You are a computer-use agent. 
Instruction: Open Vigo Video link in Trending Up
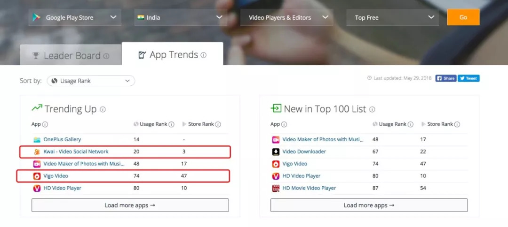coord(56,176)
